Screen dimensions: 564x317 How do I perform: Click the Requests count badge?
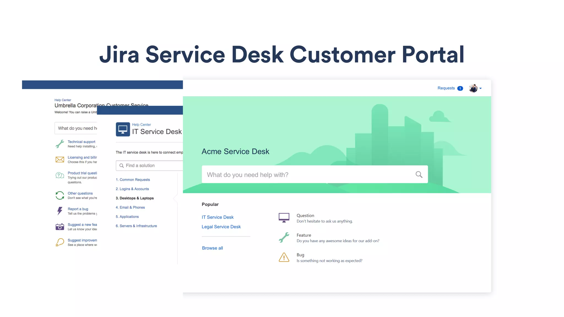460,88
